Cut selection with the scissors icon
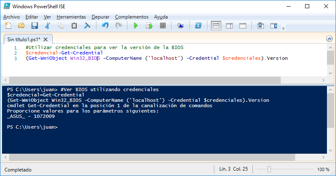 [47, 26]
